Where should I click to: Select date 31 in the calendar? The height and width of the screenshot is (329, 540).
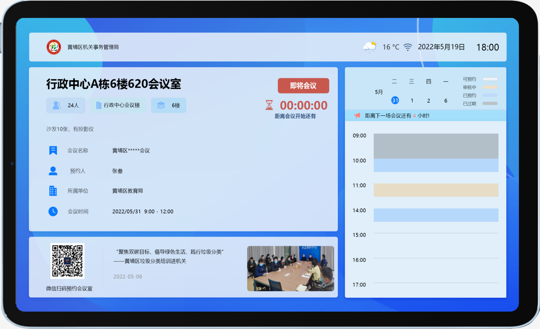(x=395, y=100)
